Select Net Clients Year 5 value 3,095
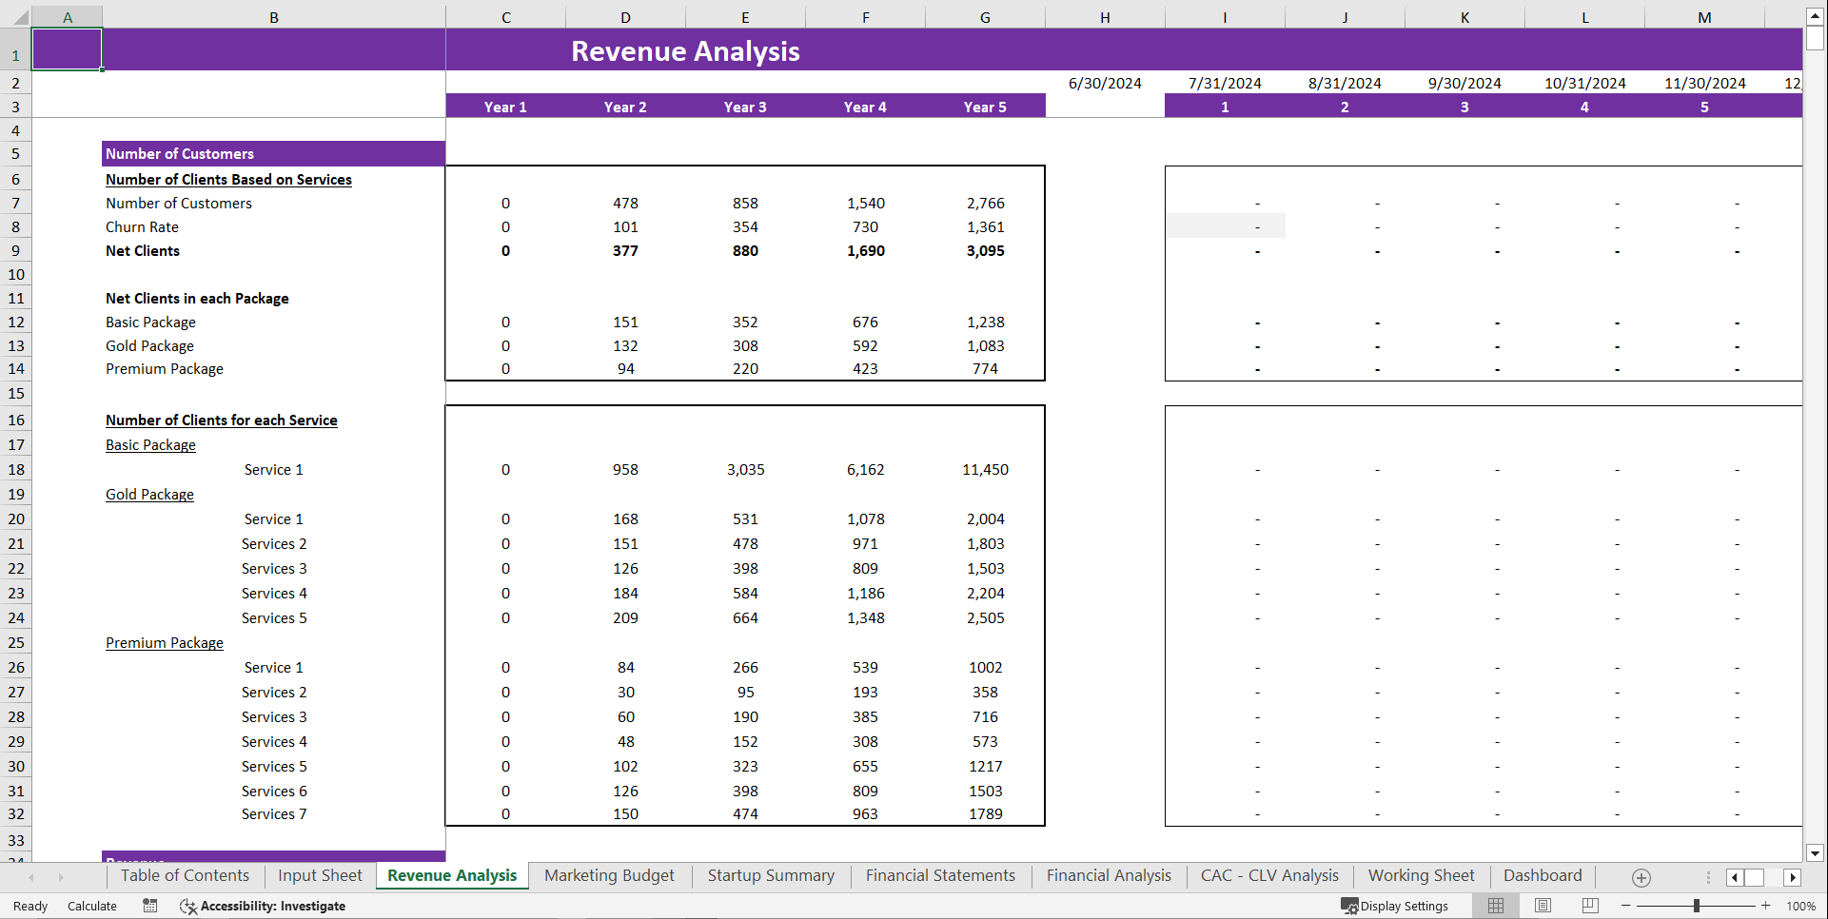Screen dimensions: 1828x919 985,250
